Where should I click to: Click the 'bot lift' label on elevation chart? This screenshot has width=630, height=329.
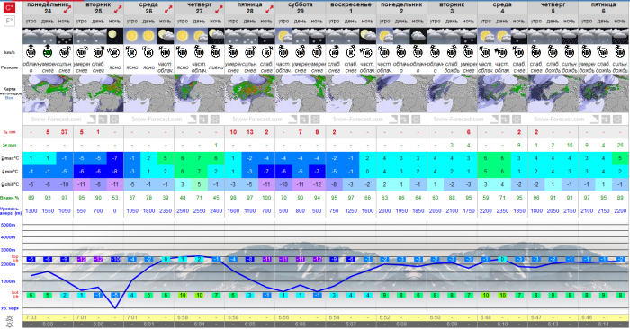click(15, 295)
